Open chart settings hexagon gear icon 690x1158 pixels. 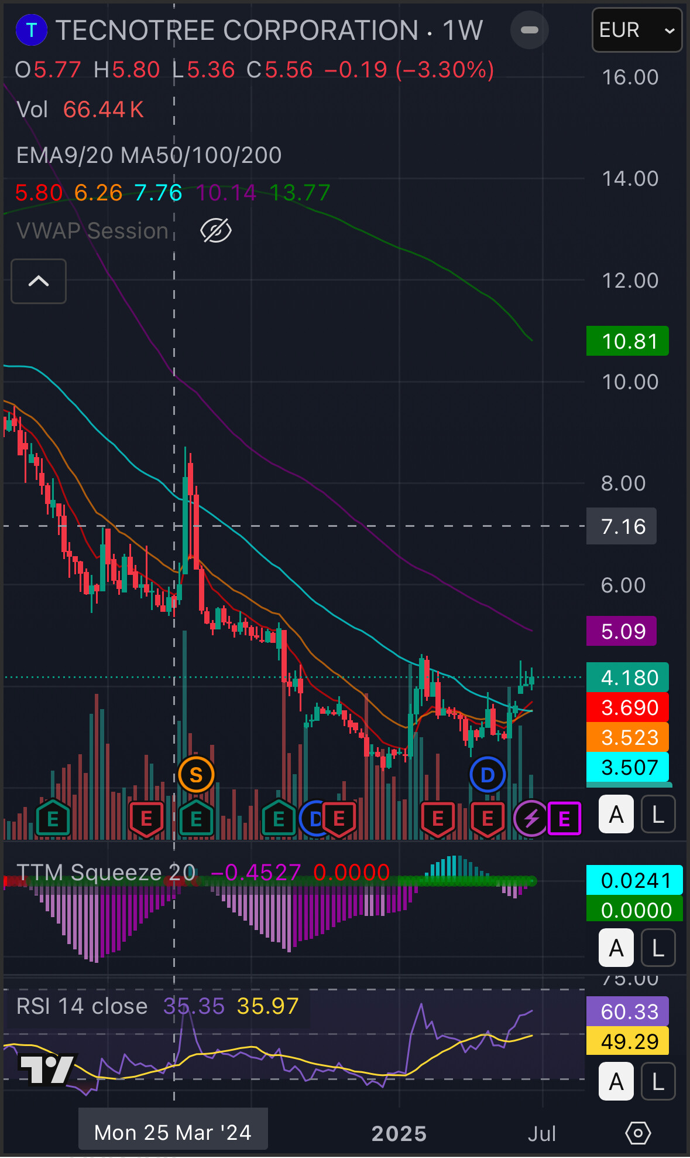tap(637, 1133)
